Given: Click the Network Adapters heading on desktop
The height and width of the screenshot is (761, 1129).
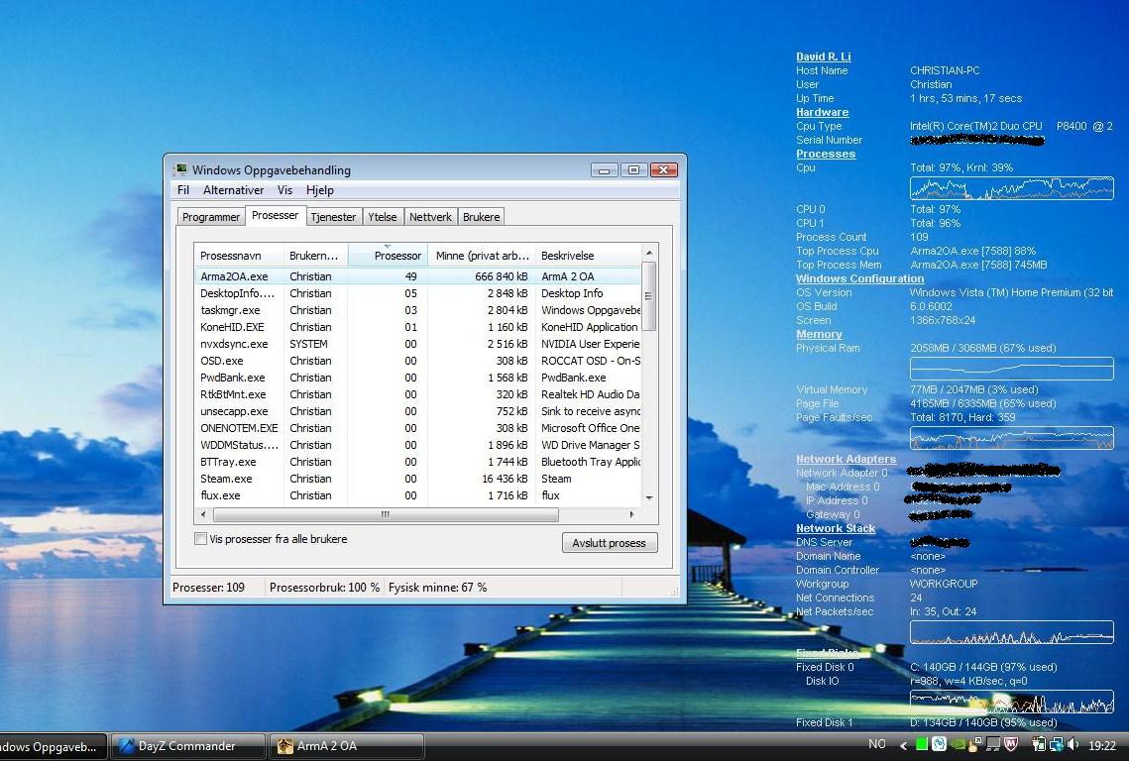Looking at the screenshot, I should coord(847,460).
